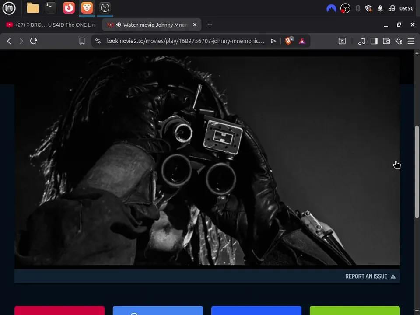Viewport: 420px width, 315px height.
Task: Open a new browser tab
Action: click(x=210, y=24)
